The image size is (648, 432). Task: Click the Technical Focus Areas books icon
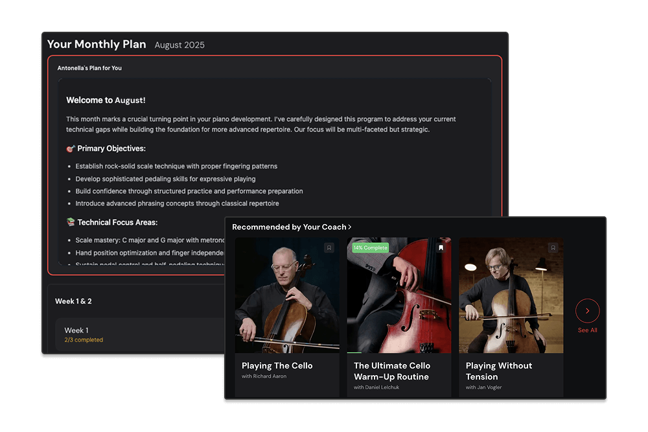point(71,222)
